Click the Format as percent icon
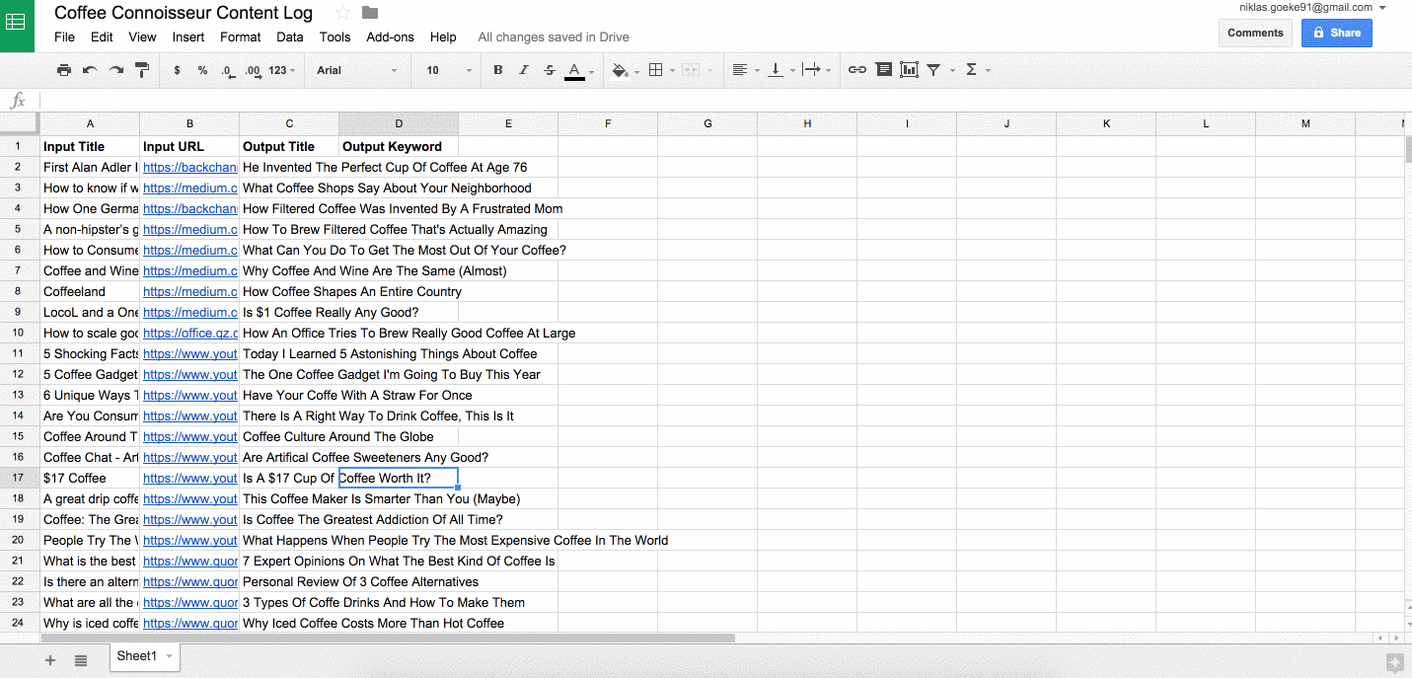 (203, 69)
